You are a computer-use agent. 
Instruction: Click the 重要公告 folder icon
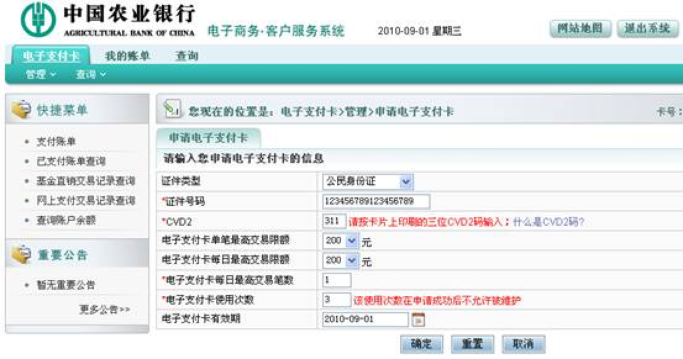pyautogui.click(x=21, y=255)
